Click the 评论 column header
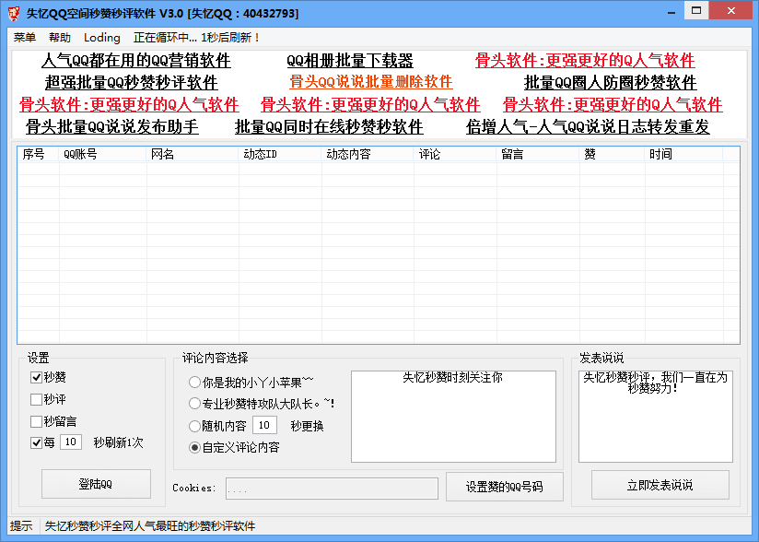 pos(456,154)
